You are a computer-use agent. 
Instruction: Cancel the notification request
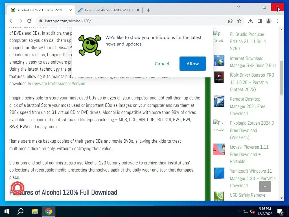tap(162, 64)
